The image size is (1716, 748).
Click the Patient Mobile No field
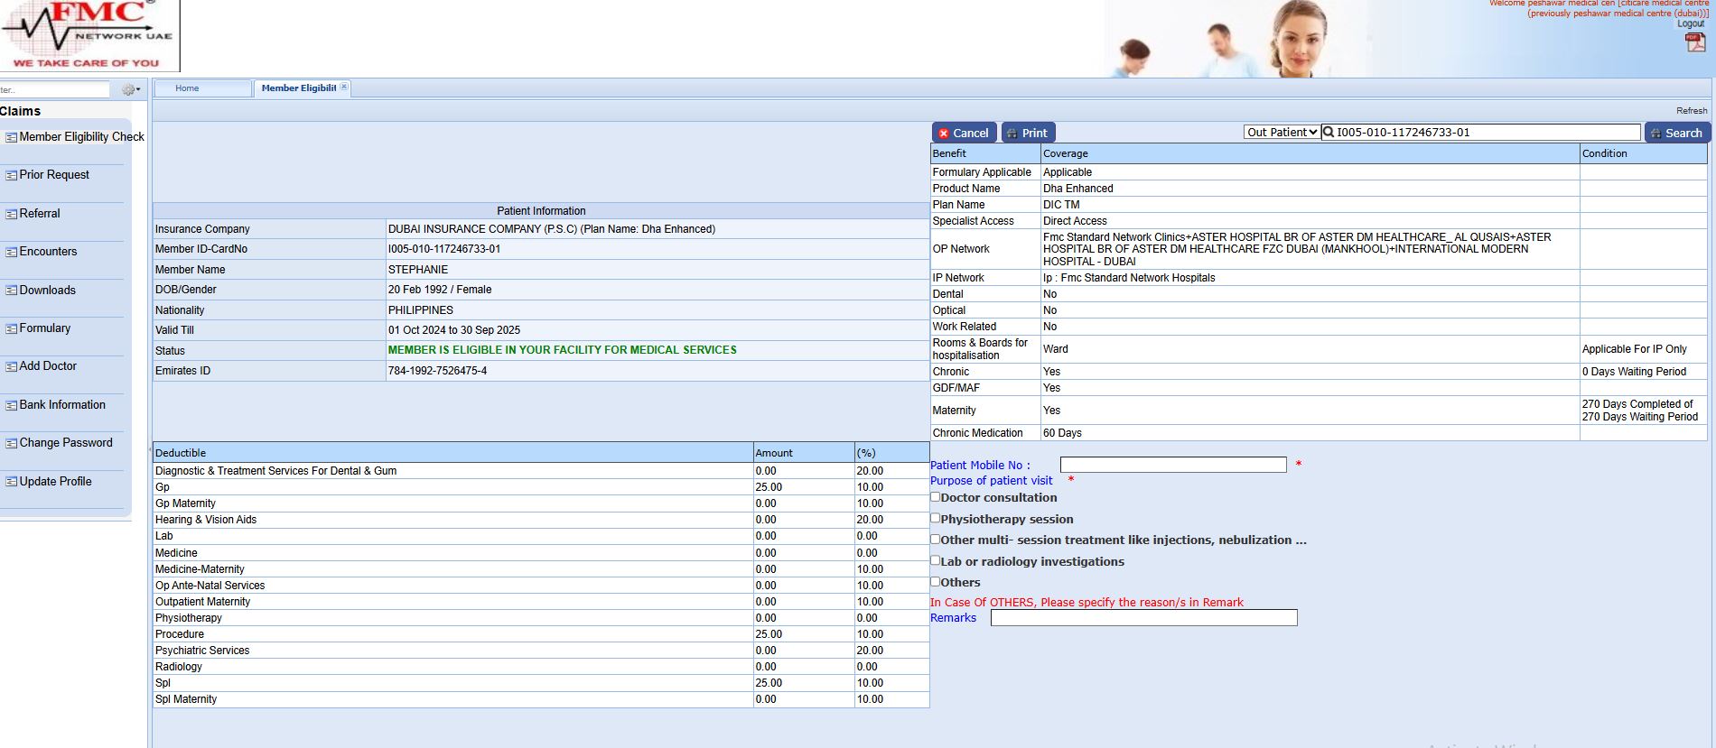coord(1172,465)
